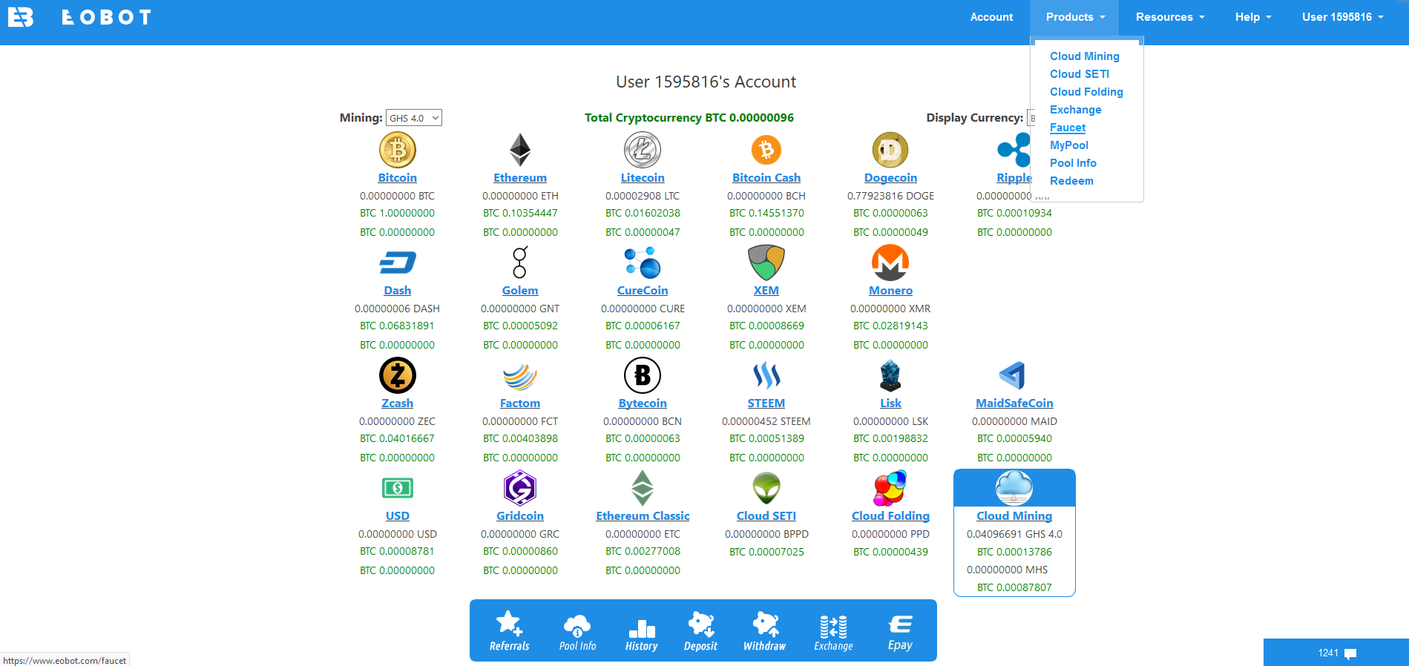
Task: Select Redeem in Products menu
Action: 1071,181
